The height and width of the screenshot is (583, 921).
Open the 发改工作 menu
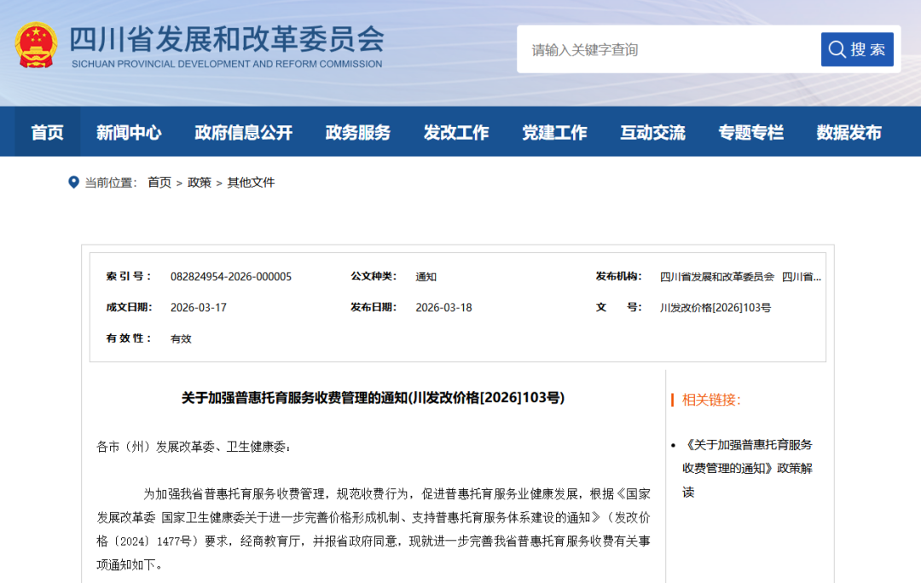(x=455, y=132)
